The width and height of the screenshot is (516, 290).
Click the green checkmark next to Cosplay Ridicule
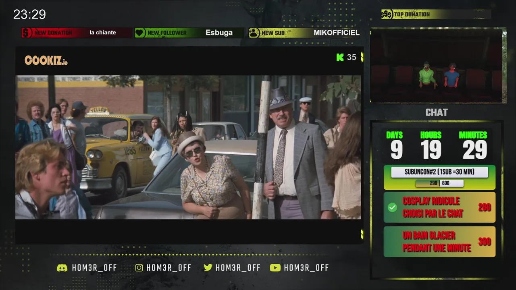pyautogui.click(x=392, y=207)
